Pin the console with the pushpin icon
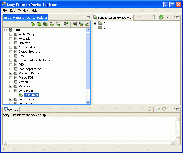Screen dimensions: 183x153 pos(158,109)
